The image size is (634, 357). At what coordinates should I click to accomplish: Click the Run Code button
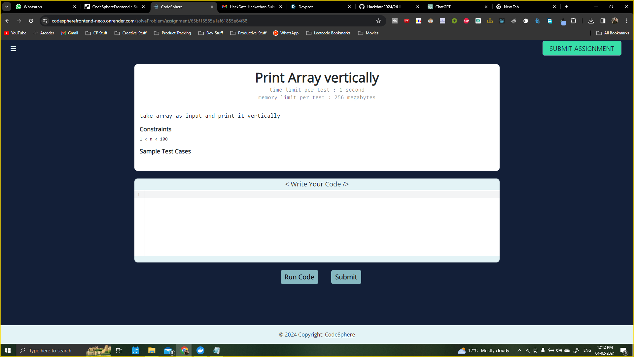[299, 277]
